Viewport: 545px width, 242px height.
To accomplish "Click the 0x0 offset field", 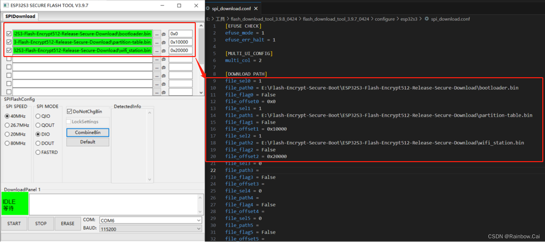I will pyautogui.click(x=181, y=34).
